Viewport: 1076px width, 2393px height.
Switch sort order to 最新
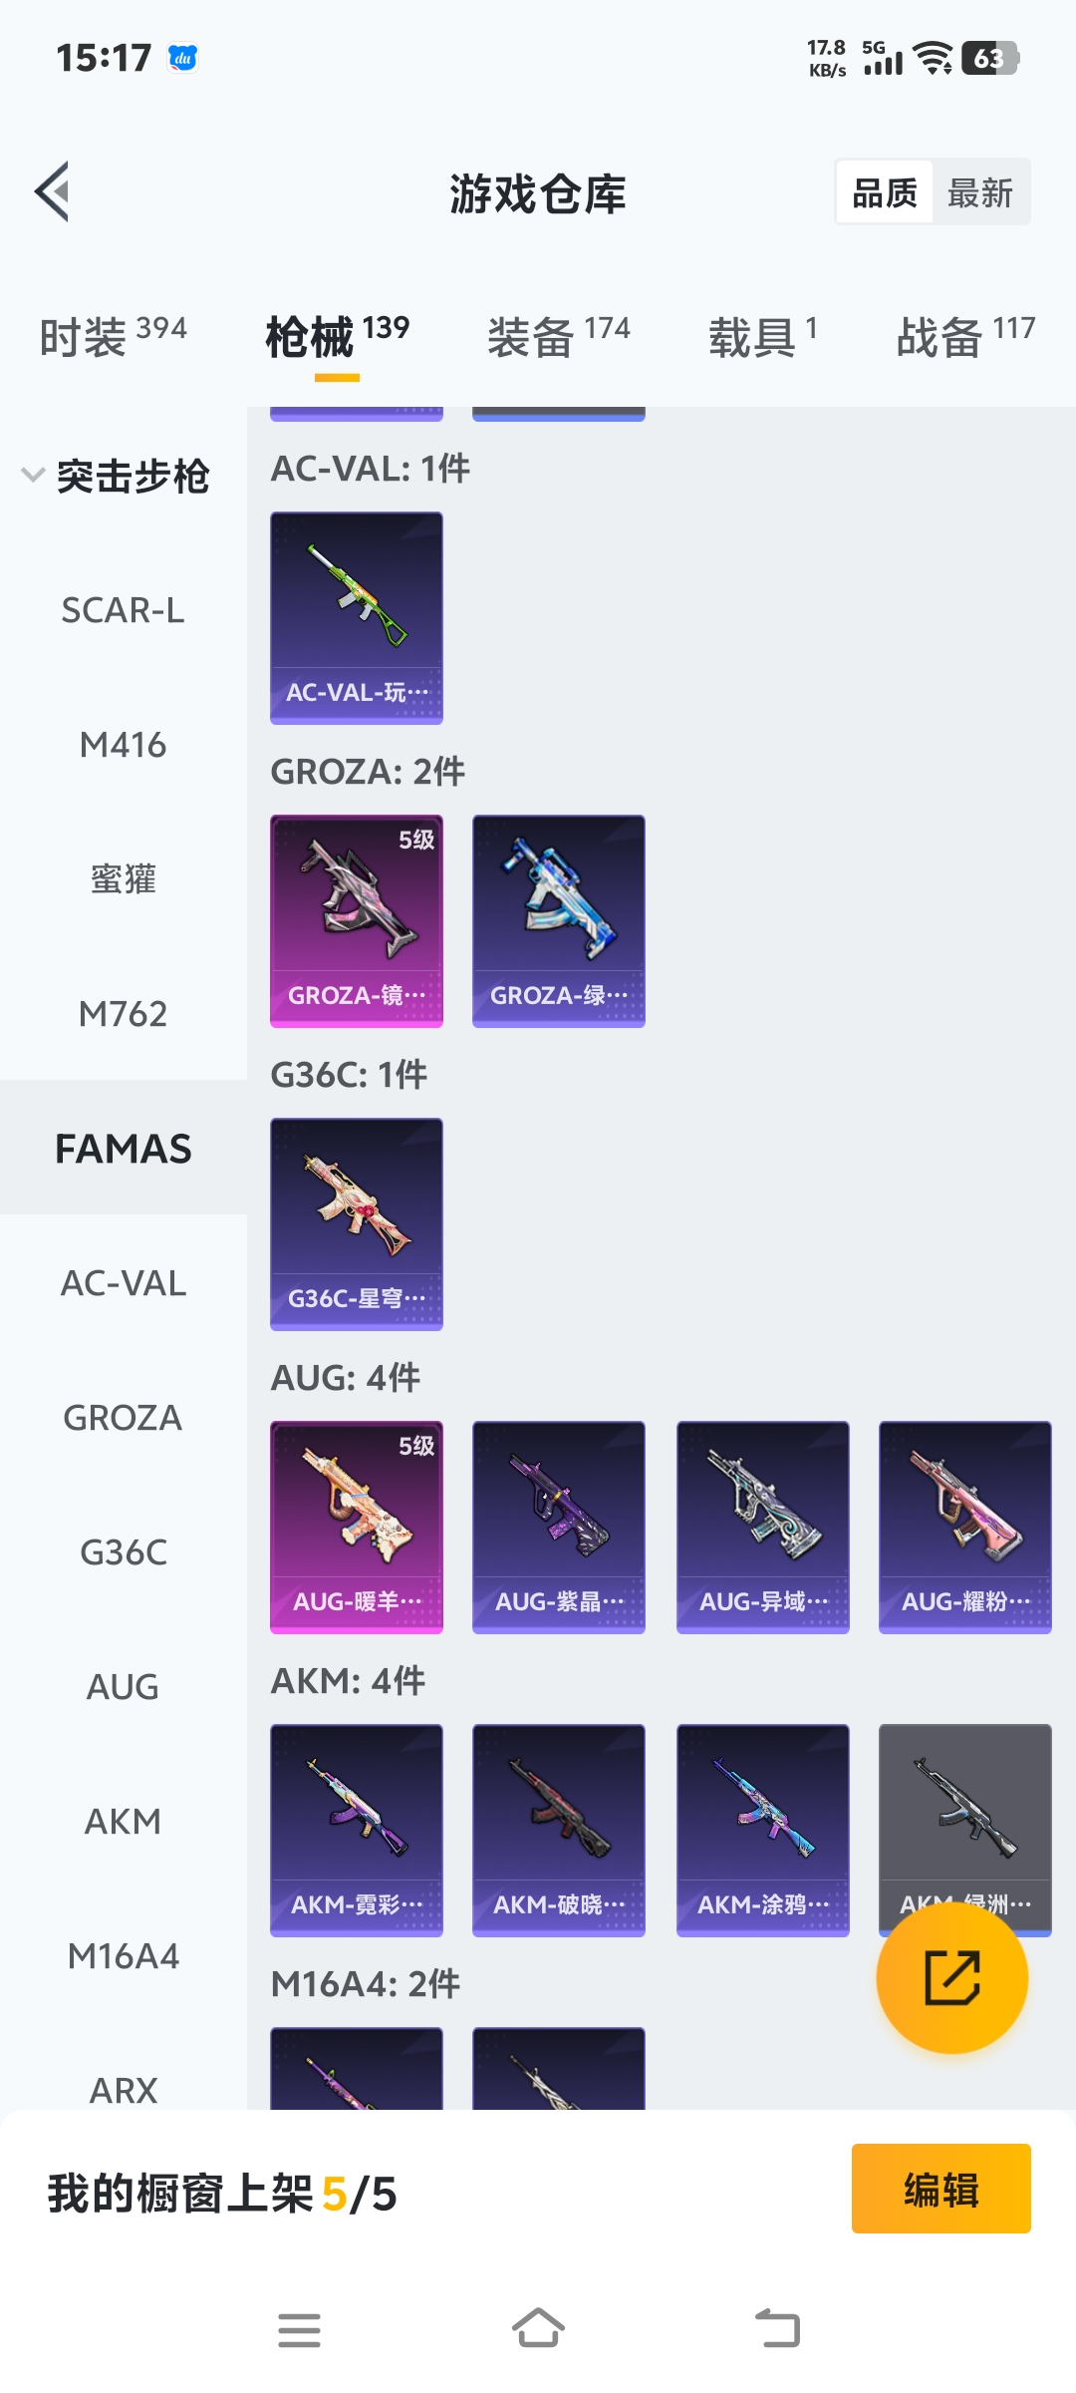[x=980, y=191]
